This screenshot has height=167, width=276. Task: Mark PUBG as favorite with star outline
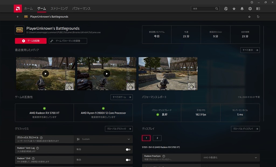click(249, 17)
